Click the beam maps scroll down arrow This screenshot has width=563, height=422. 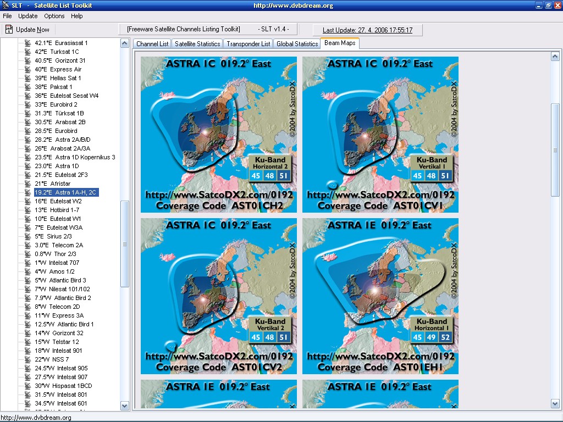[555, 404]
